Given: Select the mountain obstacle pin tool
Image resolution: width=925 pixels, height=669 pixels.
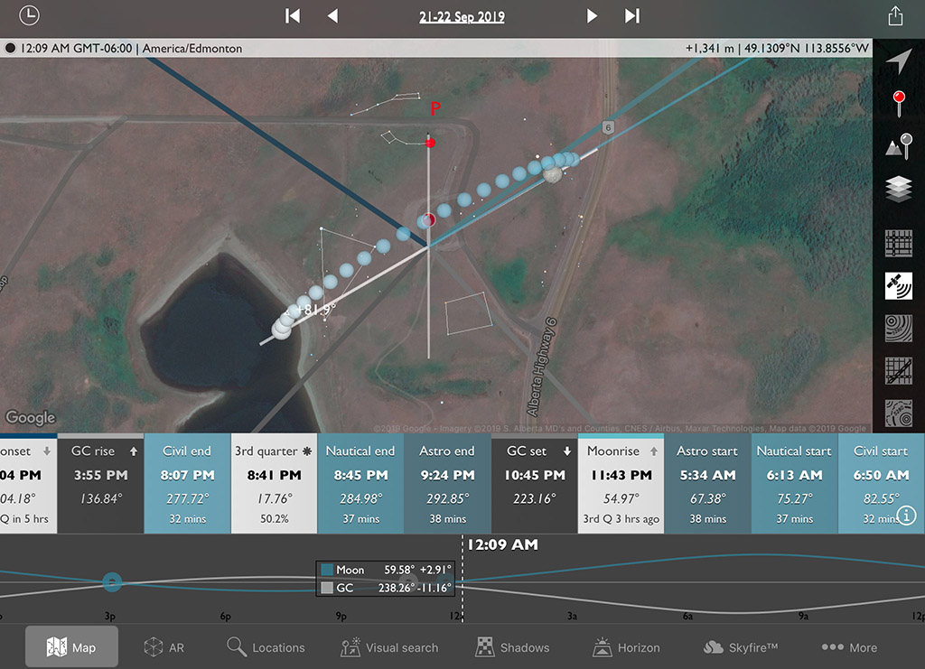Looking at the screenshot, I should (898, 146).
